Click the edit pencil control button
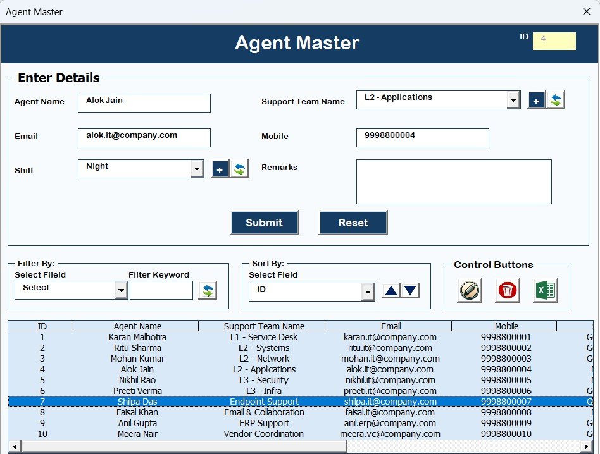Viewport: 600px width, 454px height. 468,290
